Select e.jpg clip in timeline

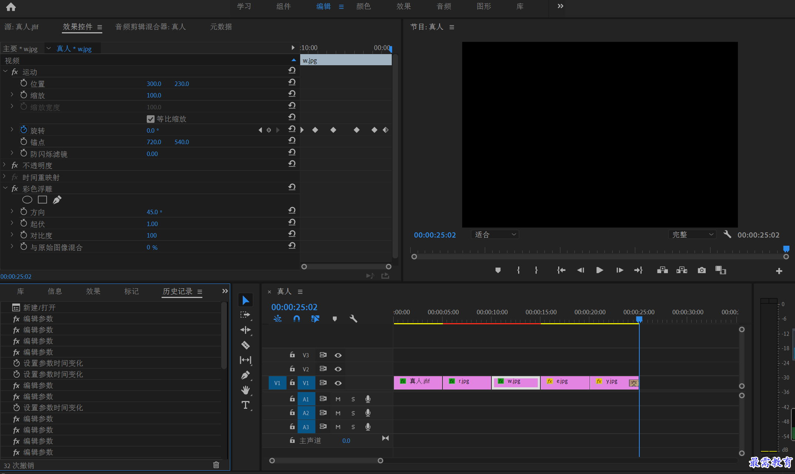pyautogui.click(x=565, y=382)
